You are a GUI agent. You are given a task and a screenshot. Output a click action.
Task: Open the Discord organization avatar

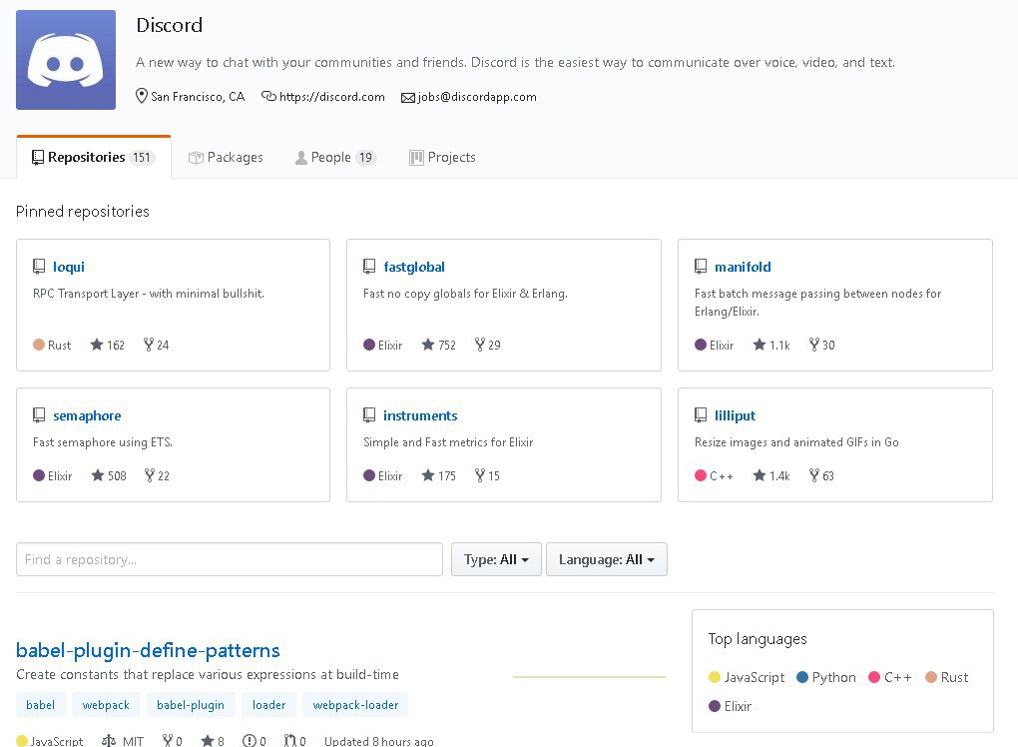66,60
